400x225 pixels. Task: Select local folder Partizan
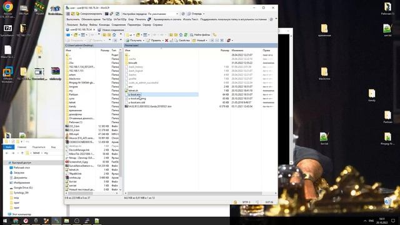72,94
